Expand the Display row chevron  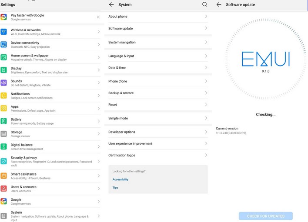tap(99, 70)
